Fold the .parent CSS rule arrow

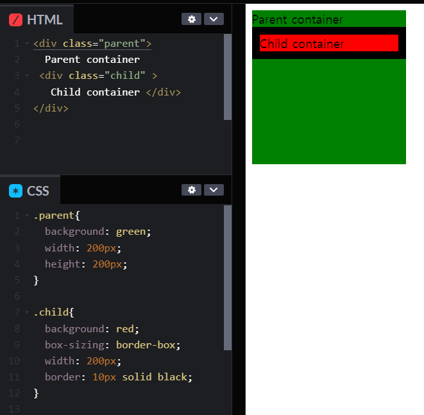[x=27, y=216]
